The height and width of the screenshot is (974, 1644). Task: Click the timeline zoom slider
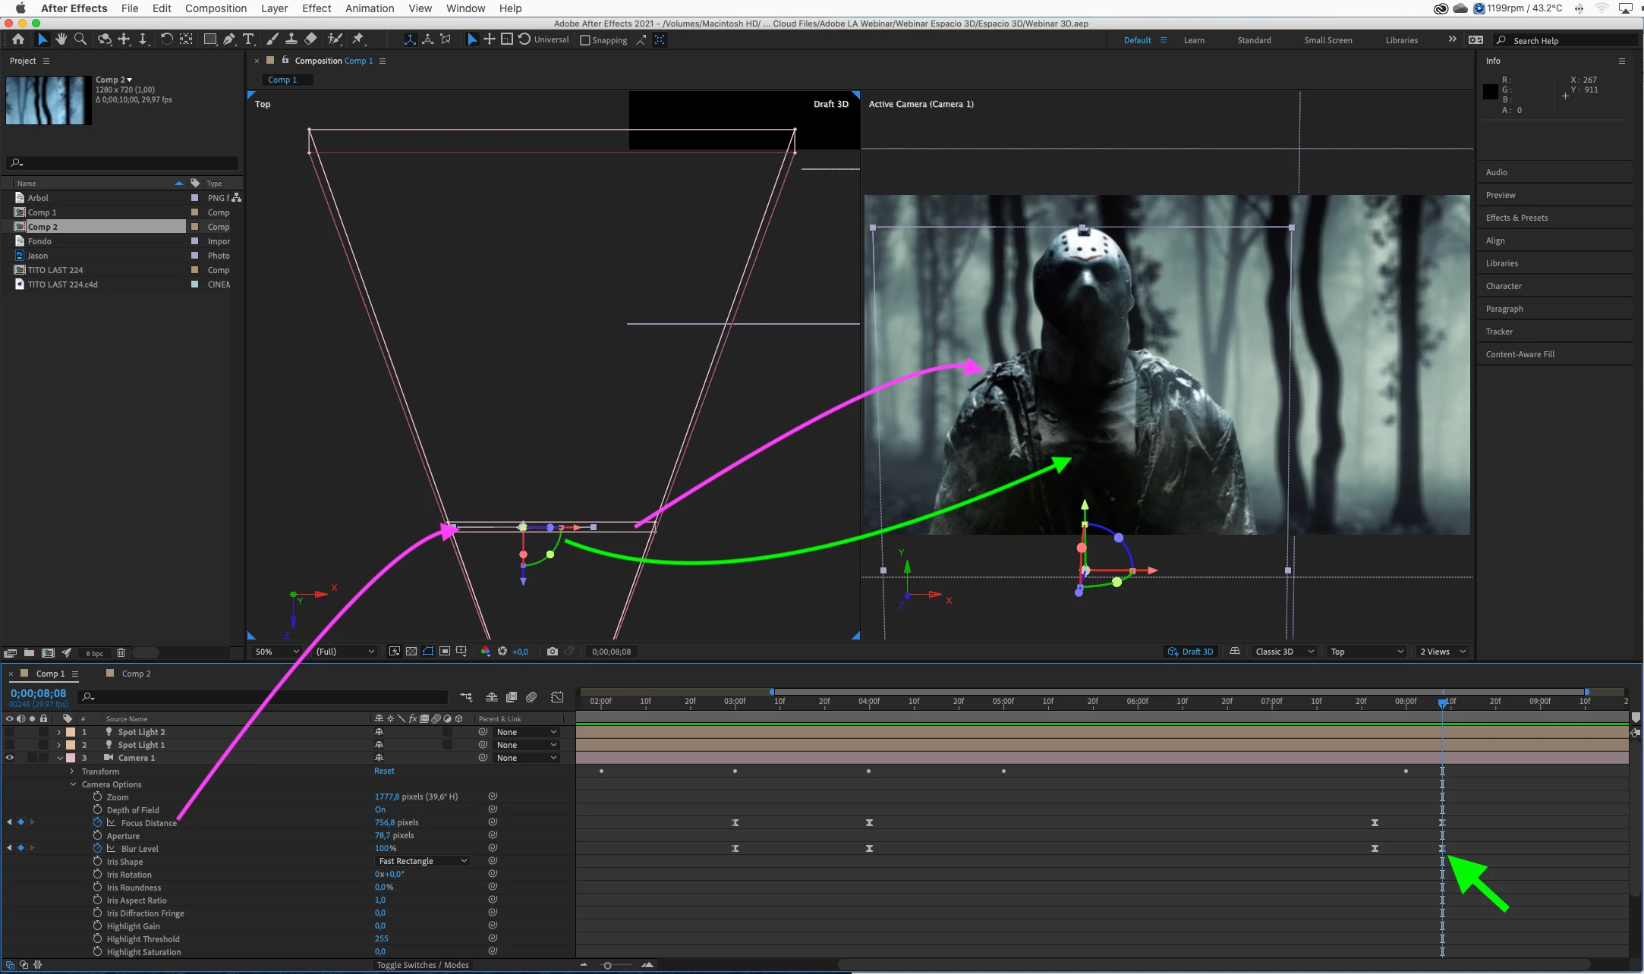coord(607,965)
